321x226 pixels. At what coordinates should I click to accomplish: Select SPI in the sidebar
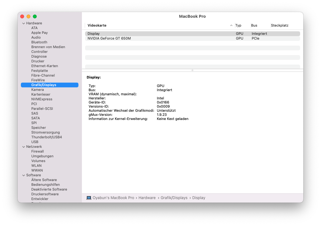coord(34,123)
